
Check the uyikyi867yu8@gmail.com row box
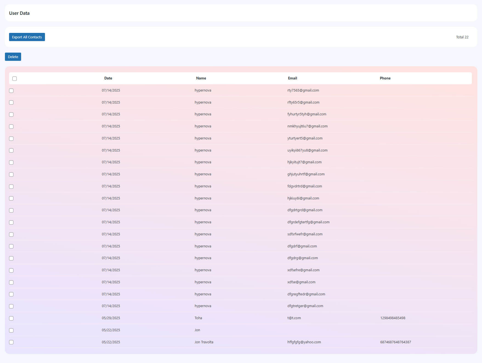tap(11, 150)
